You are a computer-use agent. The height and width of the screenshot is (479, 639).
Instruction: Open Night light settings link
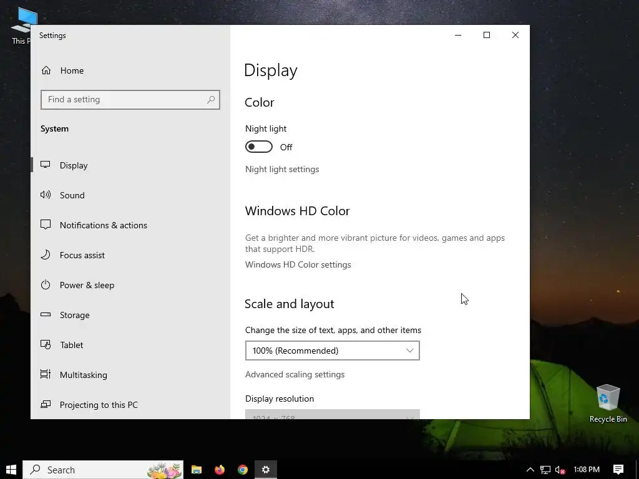coord(282,169)
